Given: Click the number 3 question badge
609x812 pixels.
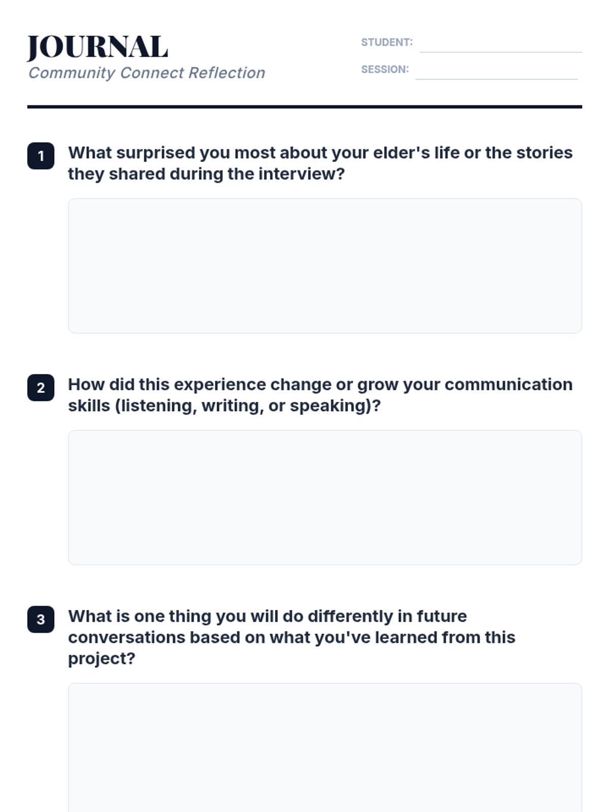Looking at the screenshot, I should (41, 619).
